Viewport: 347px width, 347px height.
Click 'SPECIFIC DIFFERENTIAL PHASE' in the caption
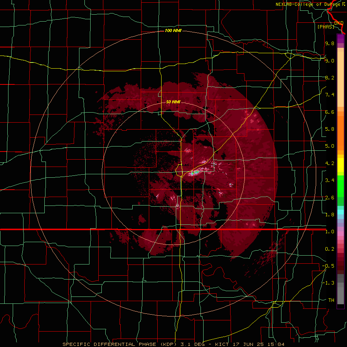pyautogui.click(x=110, y=344)
